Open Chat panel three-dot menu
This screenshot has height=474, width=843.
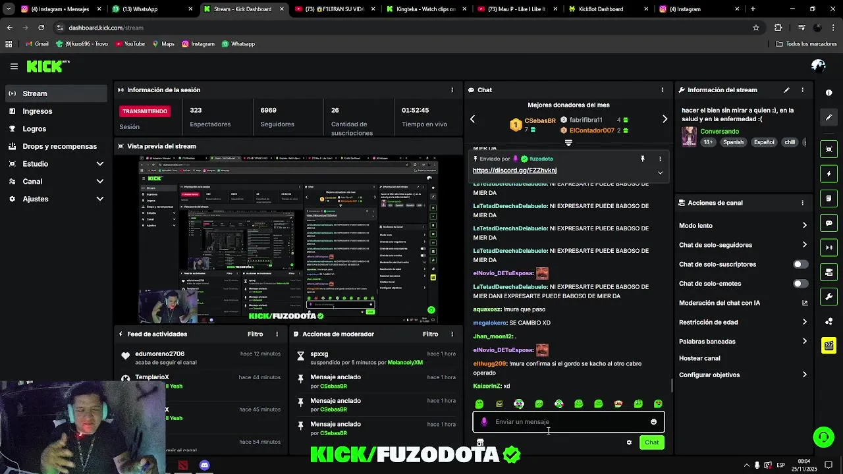tap(663, 90)
